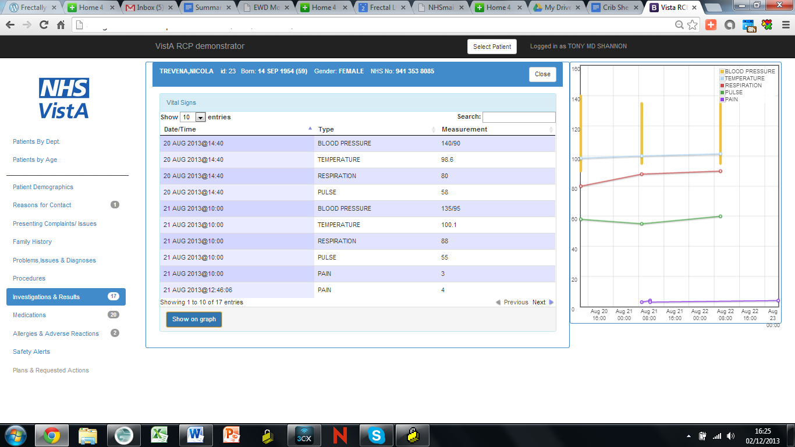This screenshot has height=447, width=795.
Task: Click the browser home icon
Action: tap(61, 25)
